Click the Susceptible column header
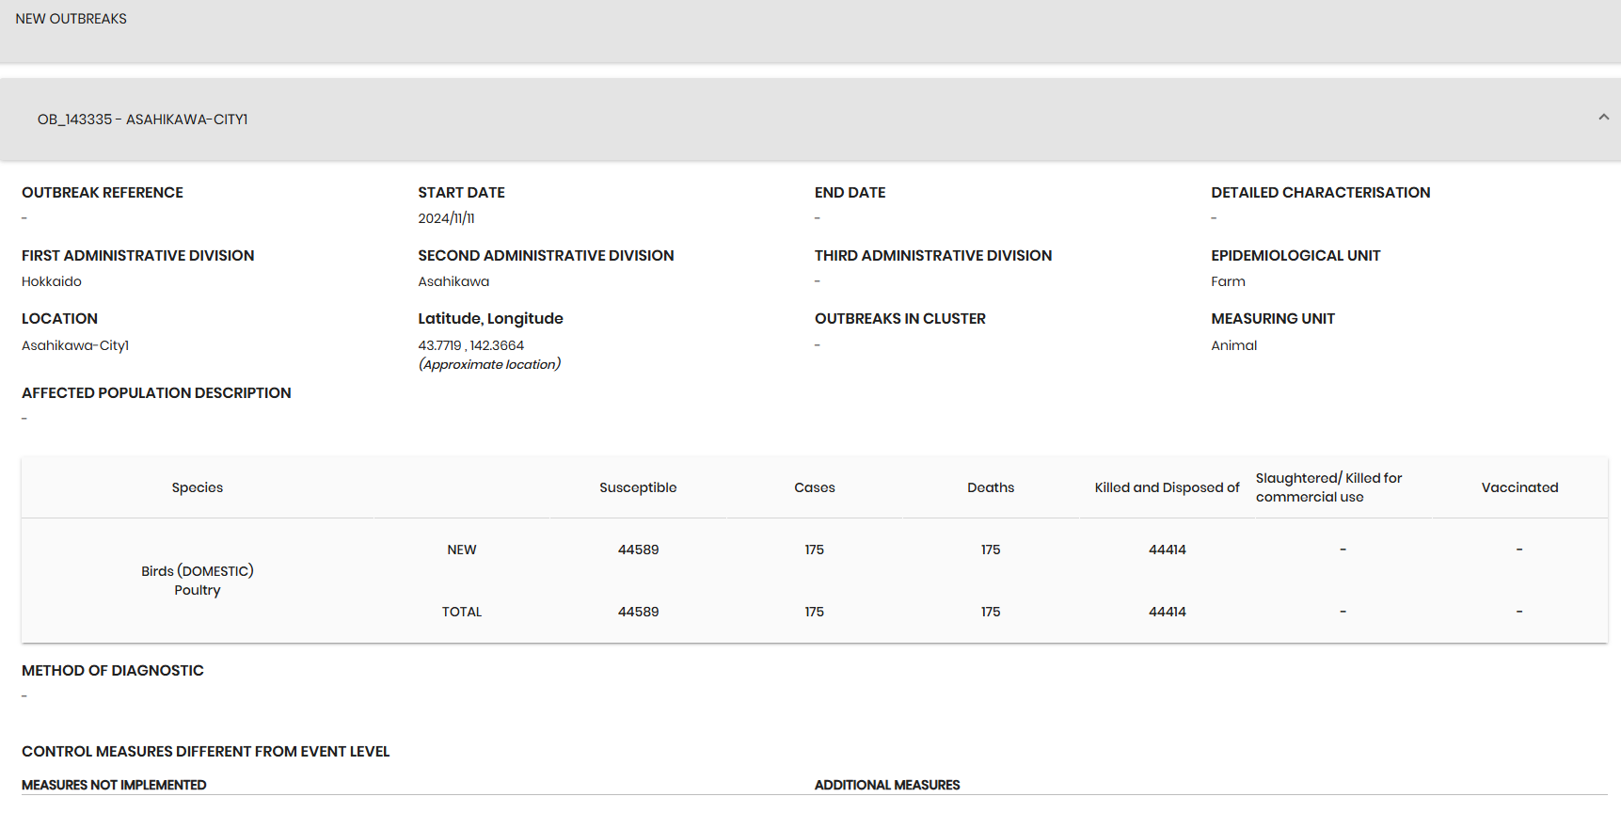 pyautogui.click(x=638, y=487)
